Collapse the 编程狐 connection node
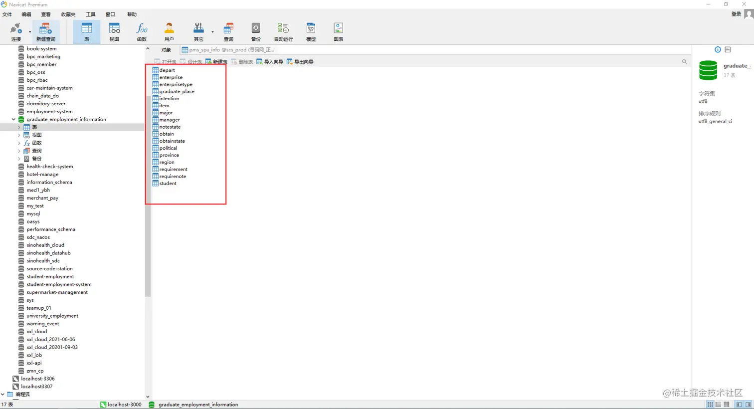754x409 pixels. 3,394
